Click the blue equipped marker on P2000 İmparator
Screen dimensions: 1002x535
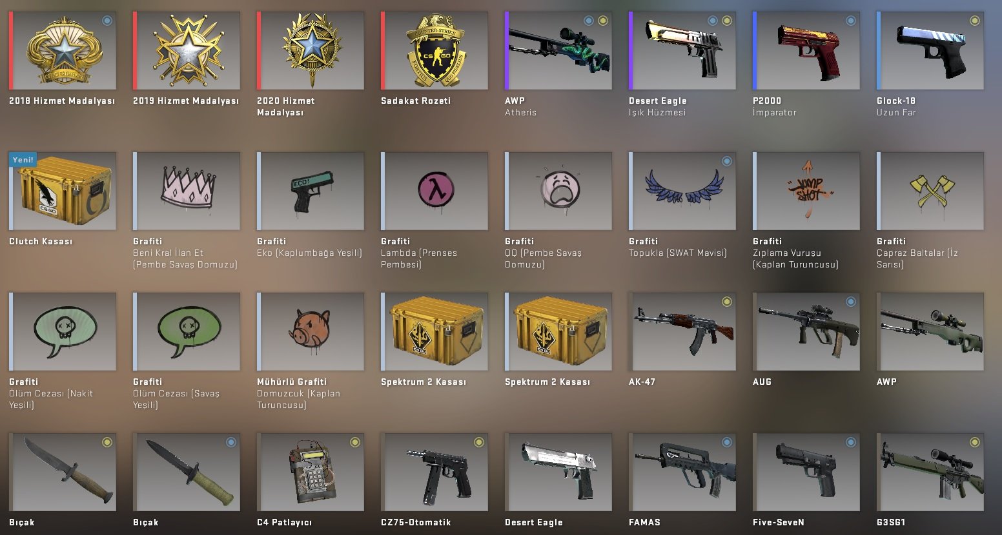pyautogui.click(x=850, y=21)
